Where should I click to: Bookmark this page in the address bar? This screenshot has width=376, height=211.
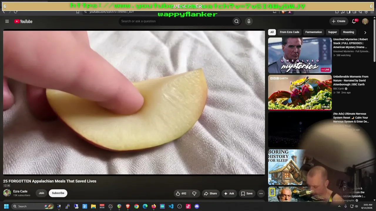[x=78, y=12]
